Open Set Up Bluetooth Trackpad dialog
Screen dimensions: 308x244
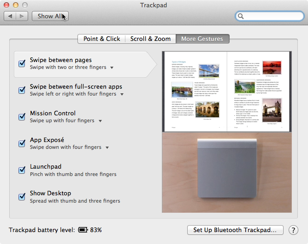pos(235,230)
